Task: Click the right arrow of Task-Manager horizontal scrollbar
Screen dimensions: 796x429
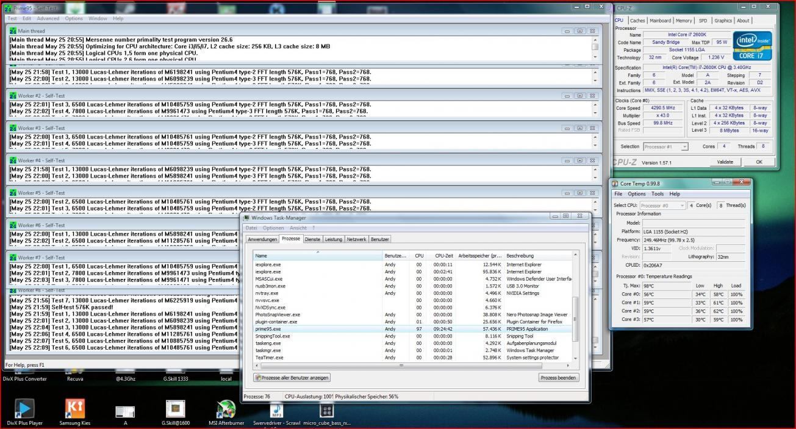Action: pos(568,365)
